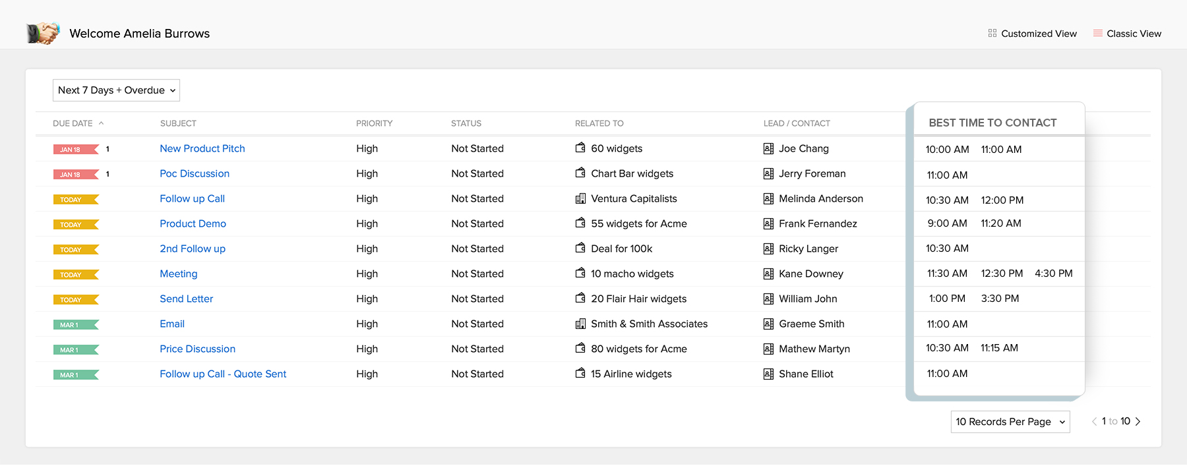Select 4:30 PM time for Kane Downey
The height and width of the screenshot is (466, 1187).
click(x=1053, y=273)
